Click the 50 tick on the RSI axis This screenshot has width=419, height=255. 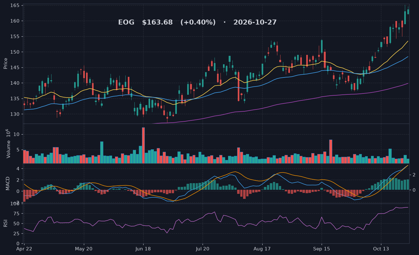tap(17, 224)
